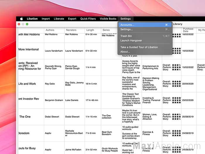Click narrator cell 'Ray Dalio, Jeremy Bobb'
The height and width of the screenshot is (154, 205).
[x=74, y=84]
